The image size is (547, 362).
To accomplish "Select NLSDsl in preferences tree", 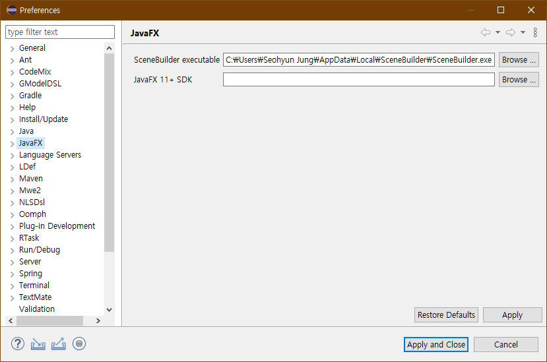I will click(x=32, y=202).
